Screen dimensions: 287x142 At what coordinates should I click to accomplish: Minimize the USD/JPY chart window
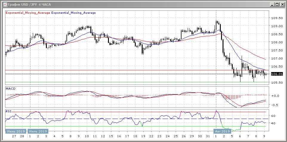coord(272,4)
